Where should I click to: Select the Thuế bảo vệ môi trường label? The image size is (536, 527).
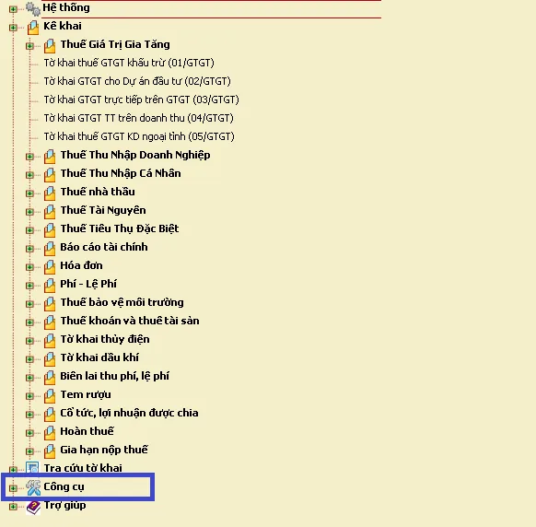coord(122,302)
